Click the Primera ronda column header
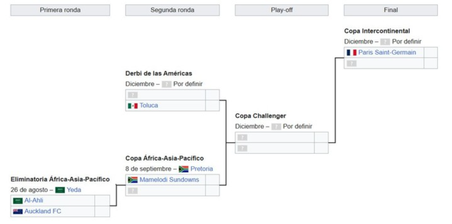This screenshot has width=452, height=224. pyautogui.click(x=60, y=10)
